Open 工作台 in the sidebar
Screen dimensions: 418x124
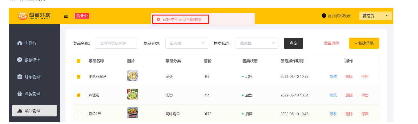click(x=34, y=43)
